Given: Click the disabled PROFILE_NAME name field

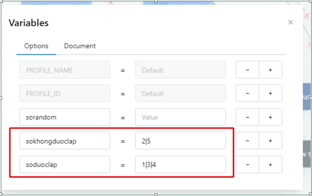Looking at the screenshot, I should click(65, 70).
